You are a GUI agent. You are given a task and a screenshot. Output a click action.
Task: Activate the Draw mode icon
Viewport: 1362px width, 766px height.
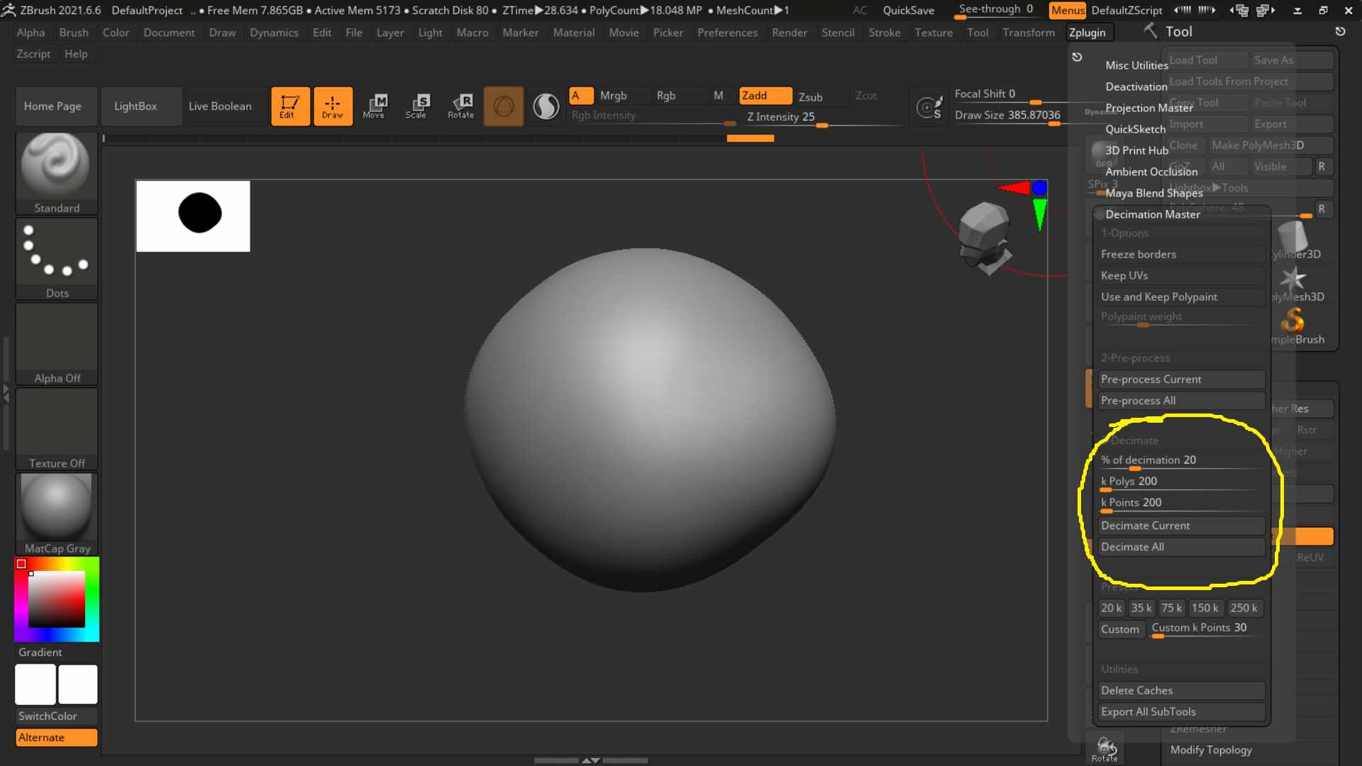[x=333, y=106]
